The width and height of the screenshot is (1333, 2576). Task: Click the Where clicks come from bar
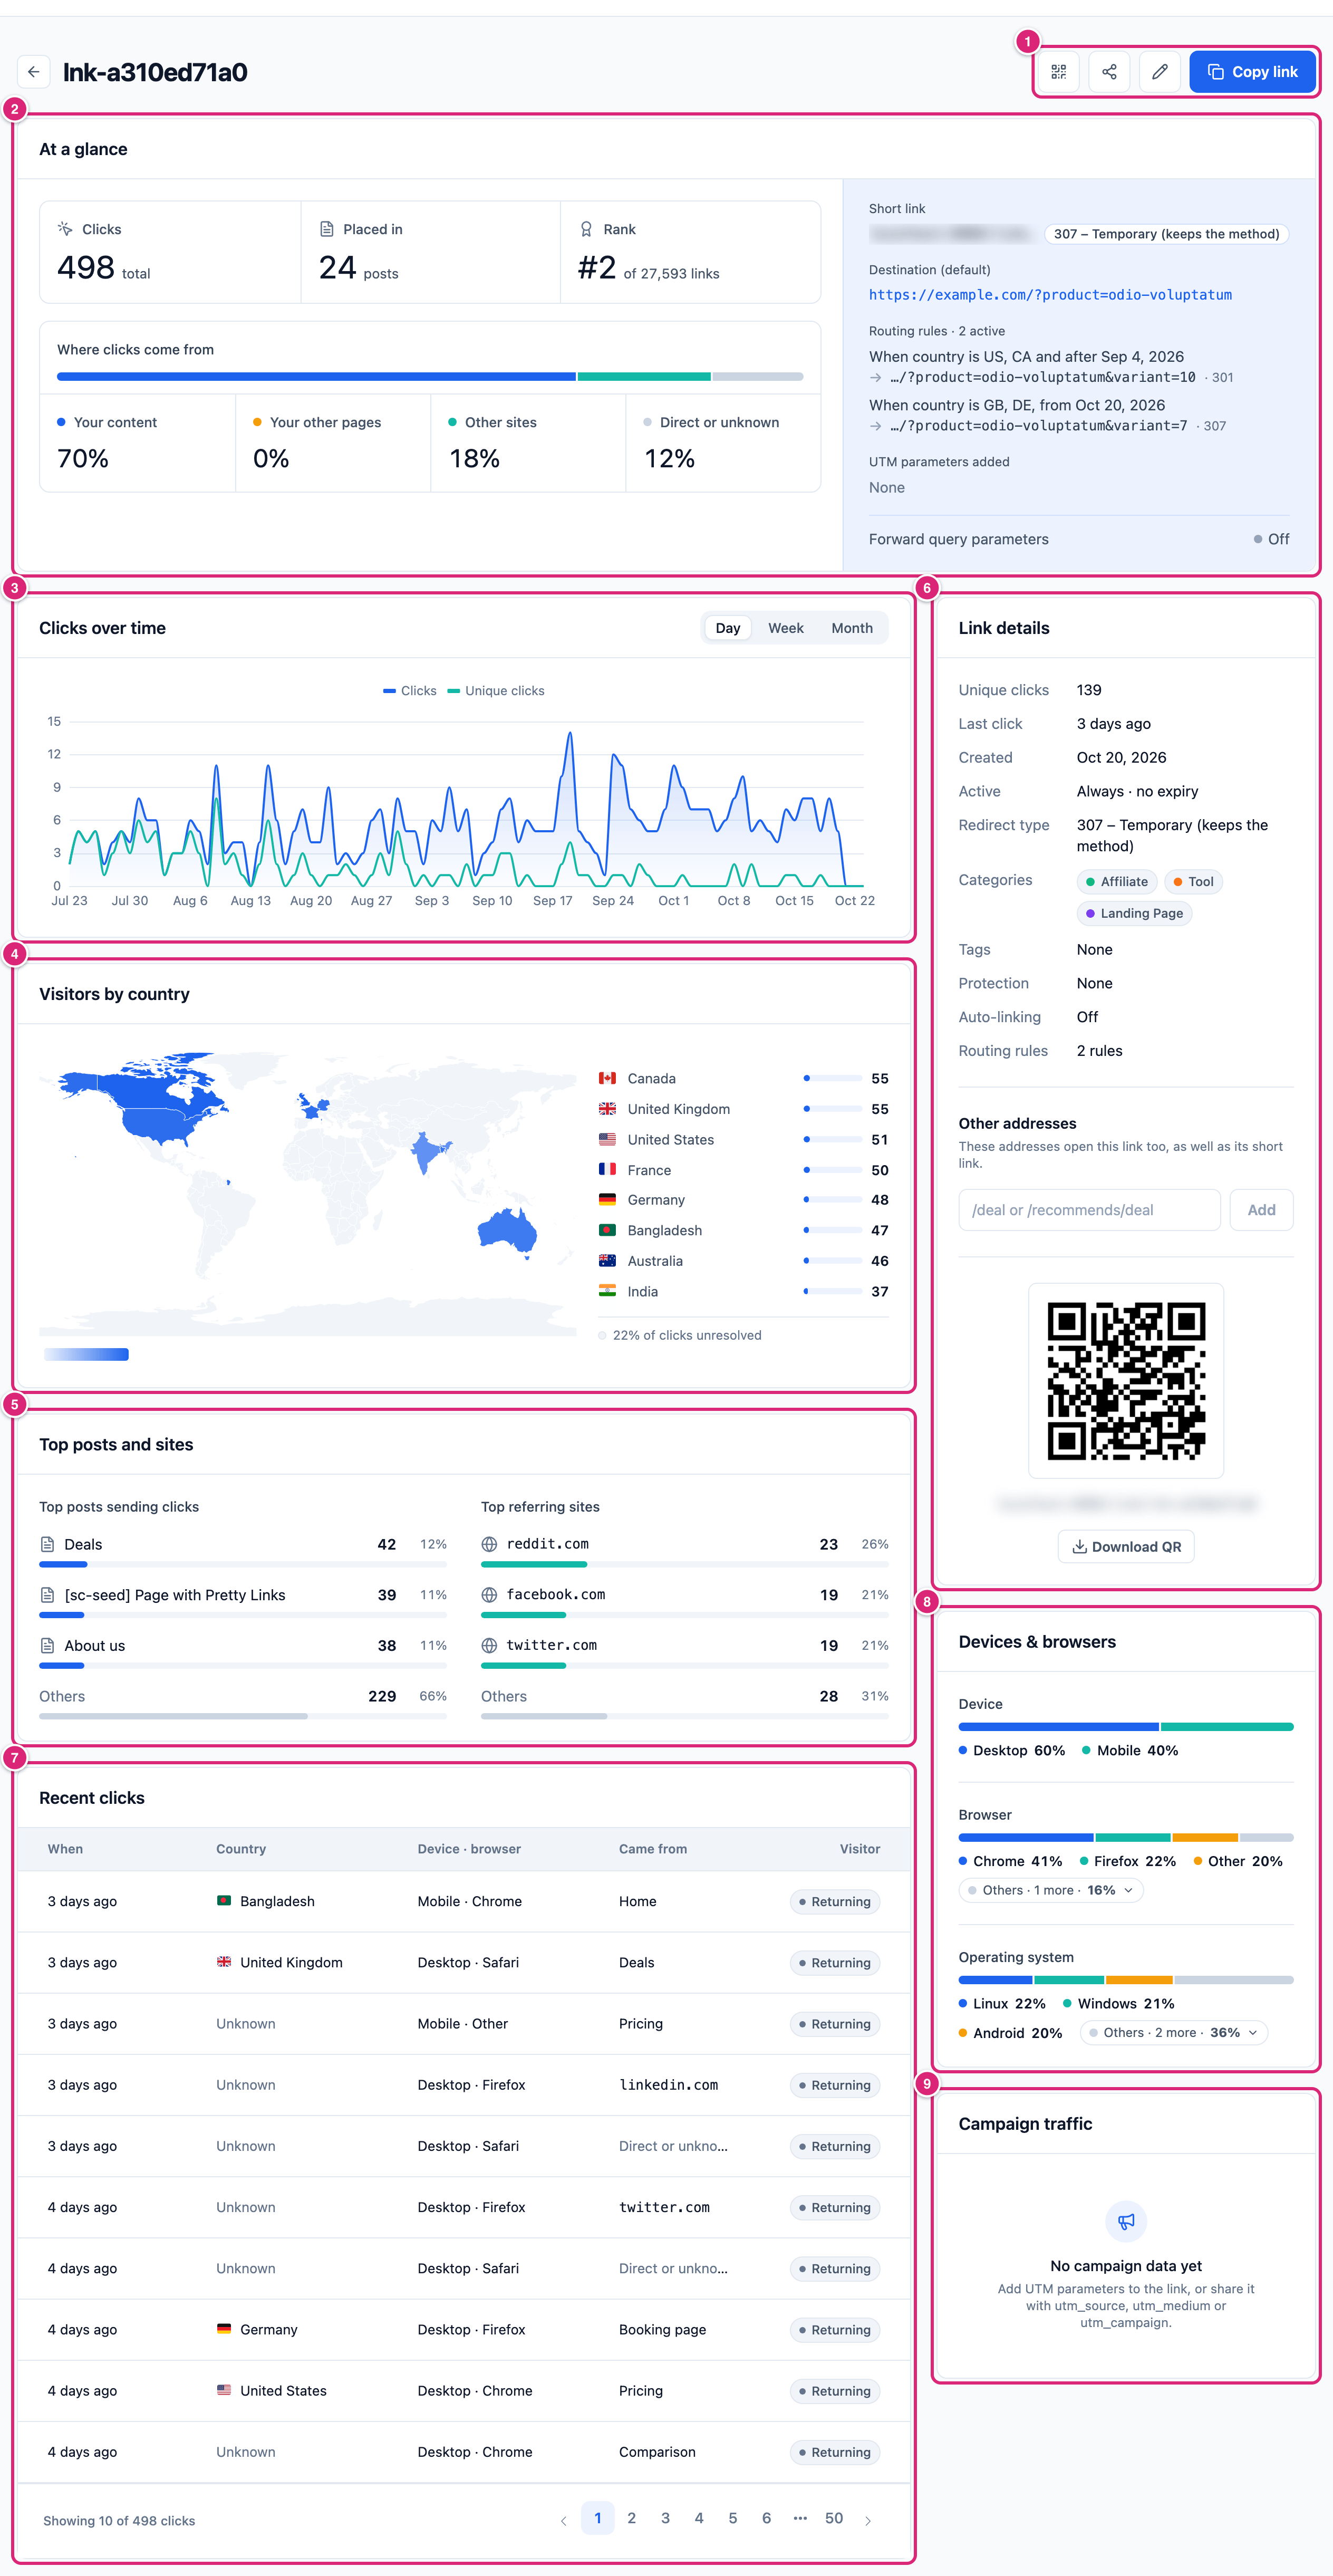(x=430, y=377)
